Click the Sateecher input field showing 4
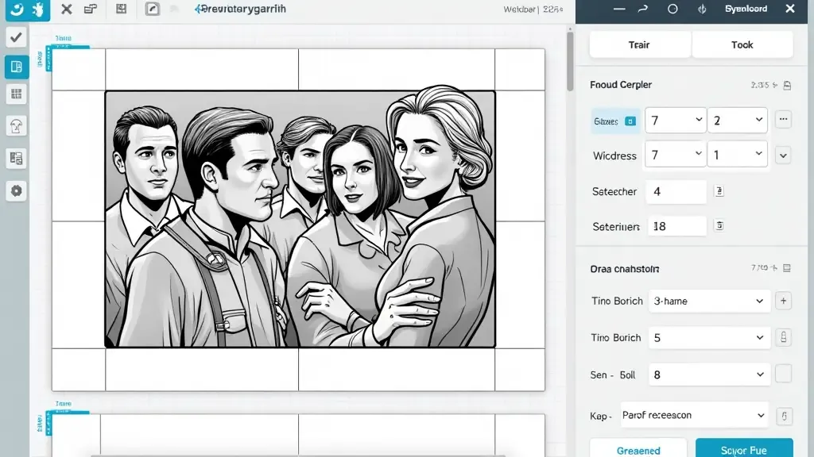Viewport: 814px width, 457px height. coord(676,192)
